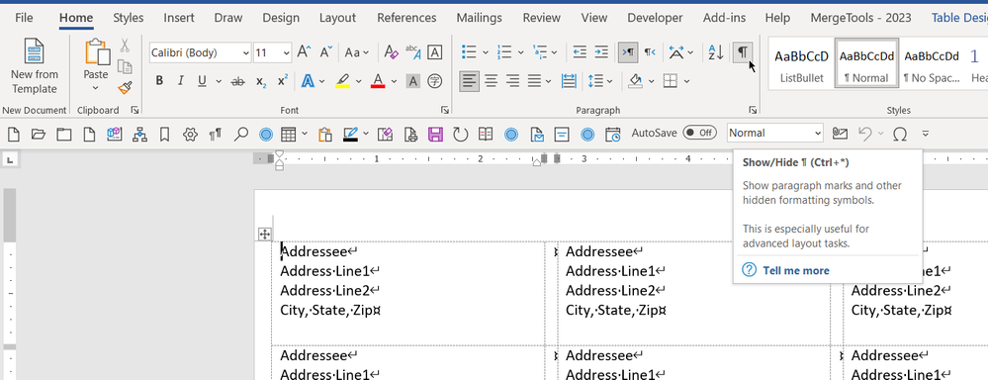Screen dimensions: 988x380
Task: Click the Undo arrow in quick toolbar
Action: click(x=865, y=134)
